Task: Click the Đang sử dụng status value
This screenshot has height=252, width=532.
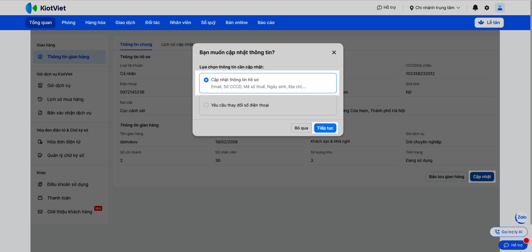Action: click(419, 160)
